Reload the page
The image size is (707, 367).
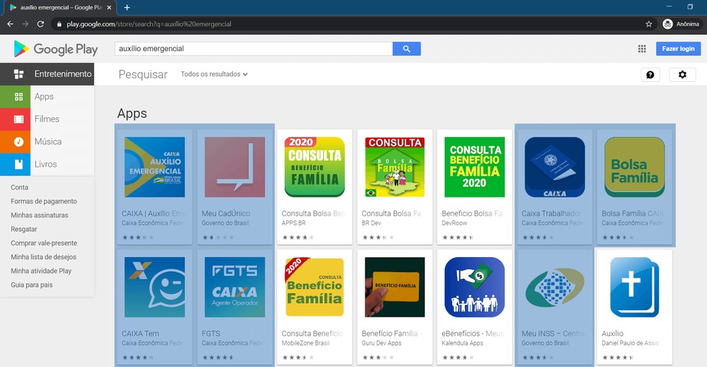40,24
